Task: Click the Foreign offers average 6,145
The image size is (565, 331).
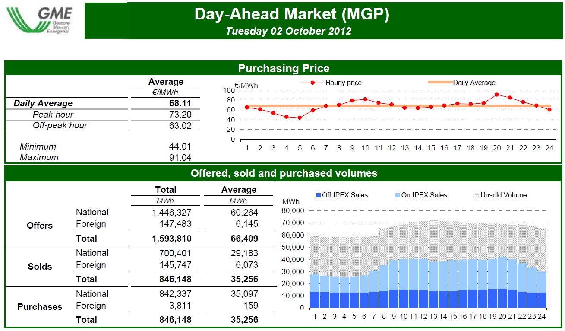Action: click(x=248, y=224)
